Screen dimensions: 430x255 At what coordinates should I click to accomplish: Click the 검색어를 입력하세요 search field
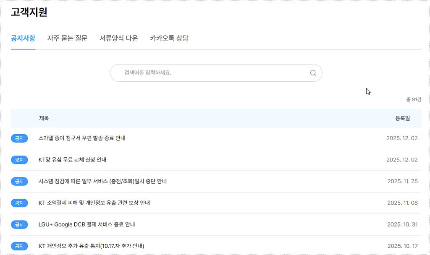click(x=189, y=73)
